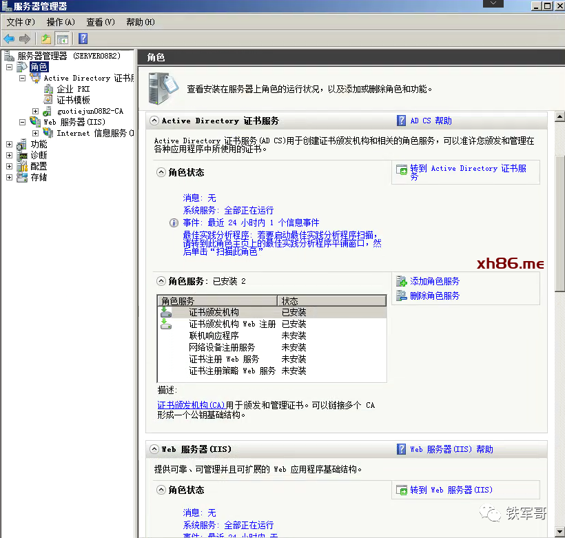The height and width of the screenshot is (538, 565).
Task: Click the Up one level toolbar icon
Action: tap(45, 39)
